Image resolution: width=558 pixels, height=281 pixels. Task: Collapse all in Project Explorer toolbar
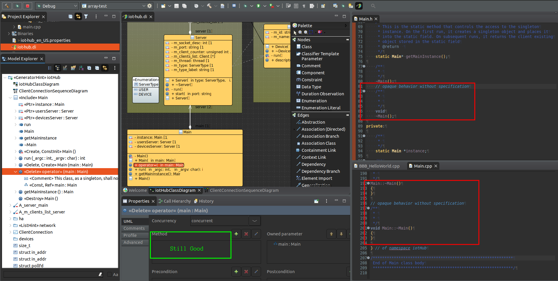tap(70, 16)
